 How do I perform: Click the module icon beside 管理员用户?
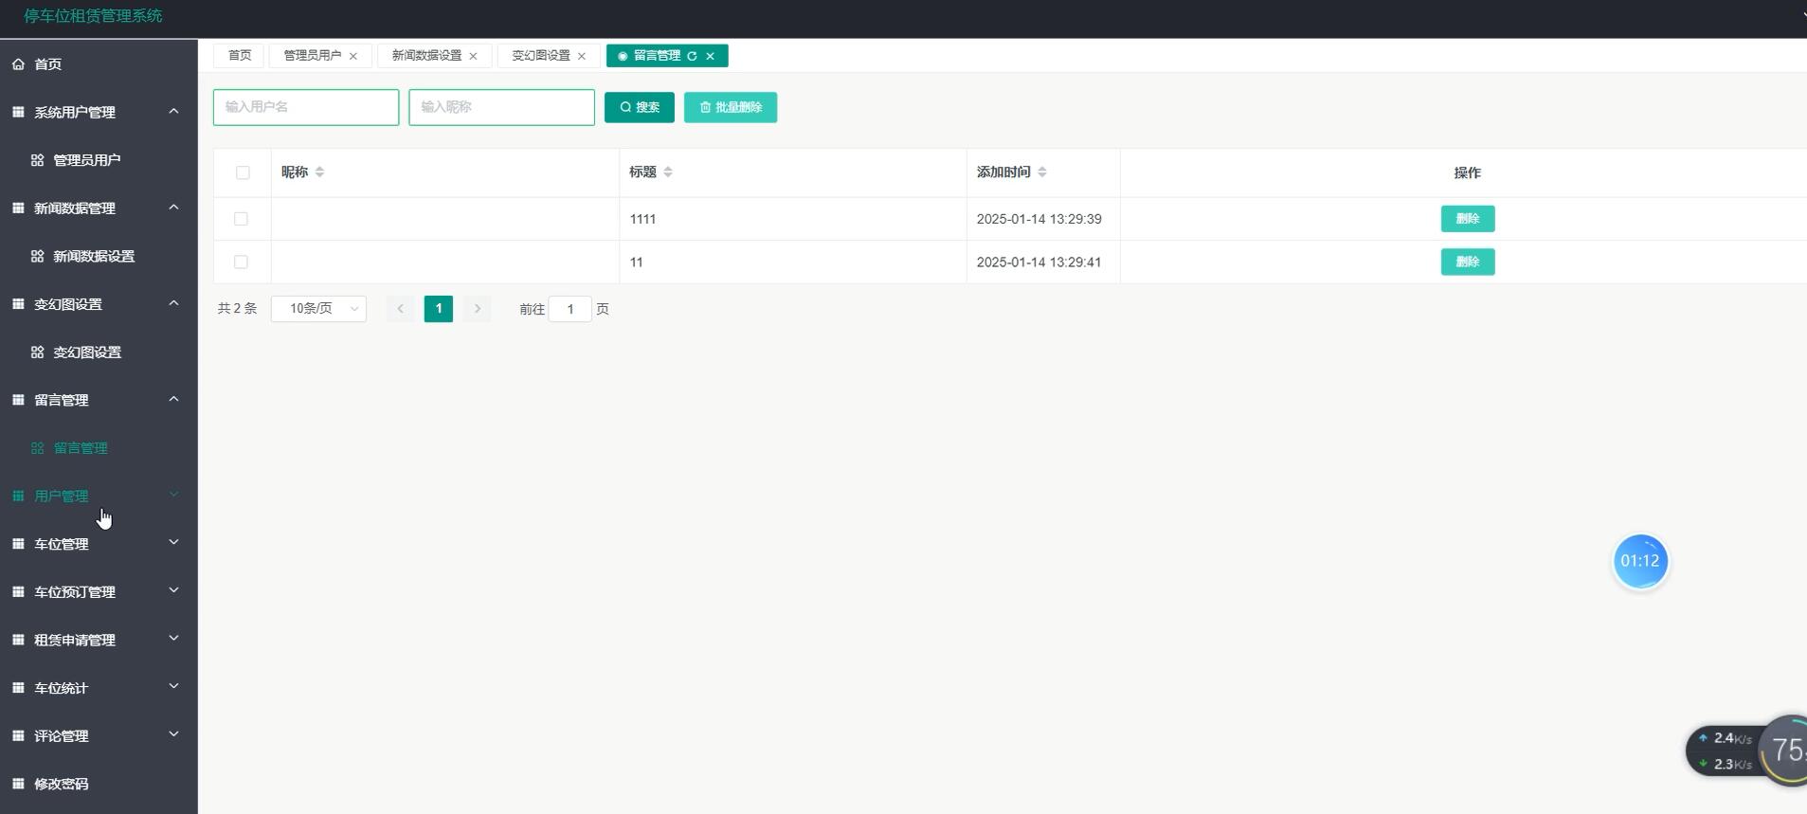click(x=37, y=160)
